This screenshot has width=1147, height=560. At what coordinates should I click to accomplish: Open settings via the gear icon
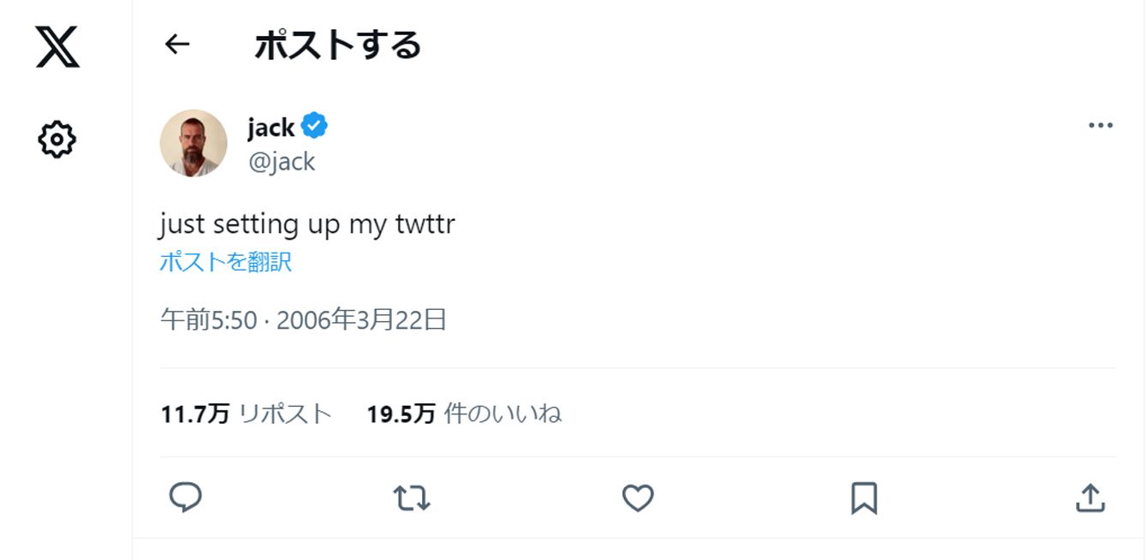click(x=57, y=139)
